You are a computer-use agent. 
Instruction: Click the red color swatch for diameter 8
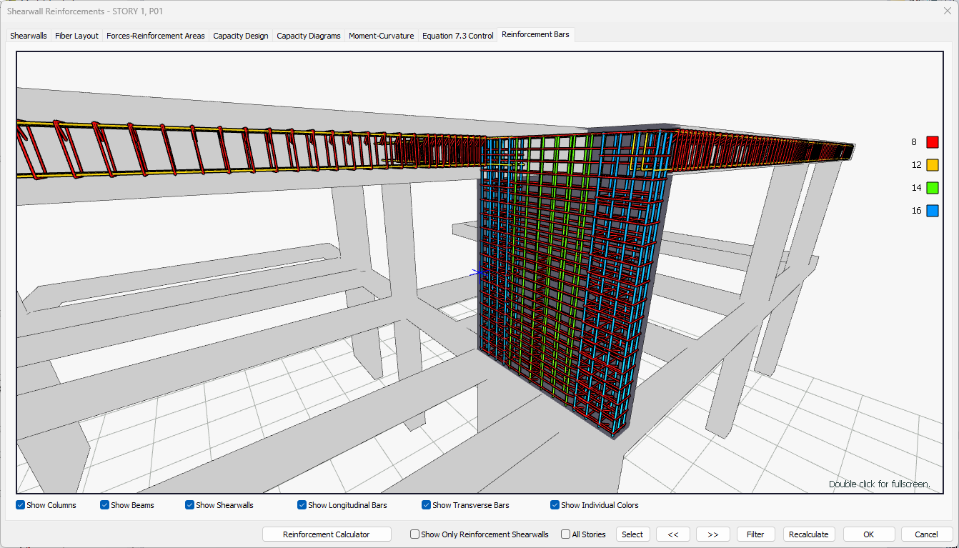click(x=932, y=142)
